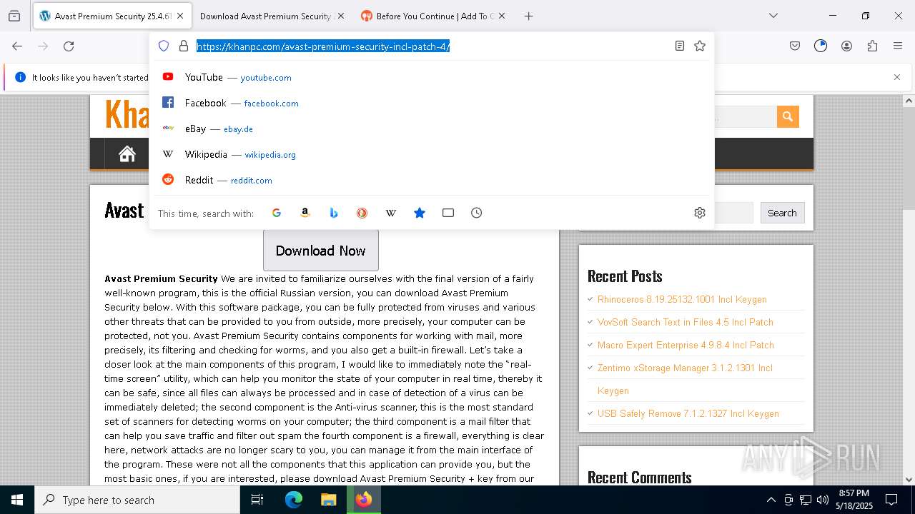915x514 pixels.
Task: Open Task View on taskbar
Action: coord(257,500)
